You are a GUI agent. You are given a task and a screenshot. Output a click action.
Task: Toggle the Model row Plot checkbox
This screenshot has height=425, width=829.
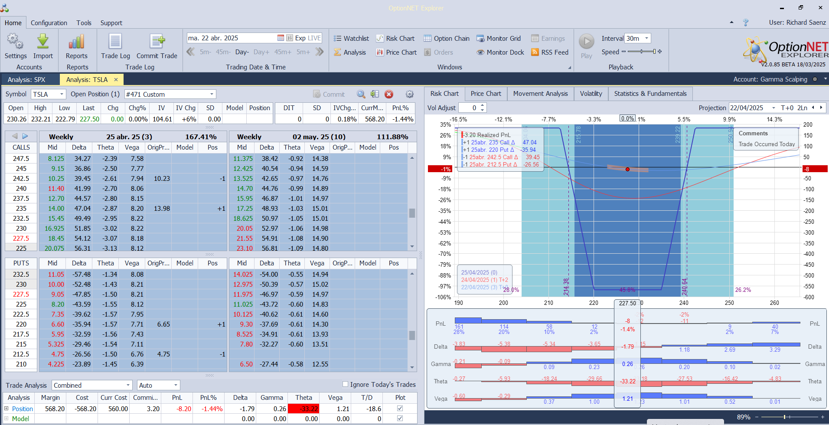tap(400, 418)
